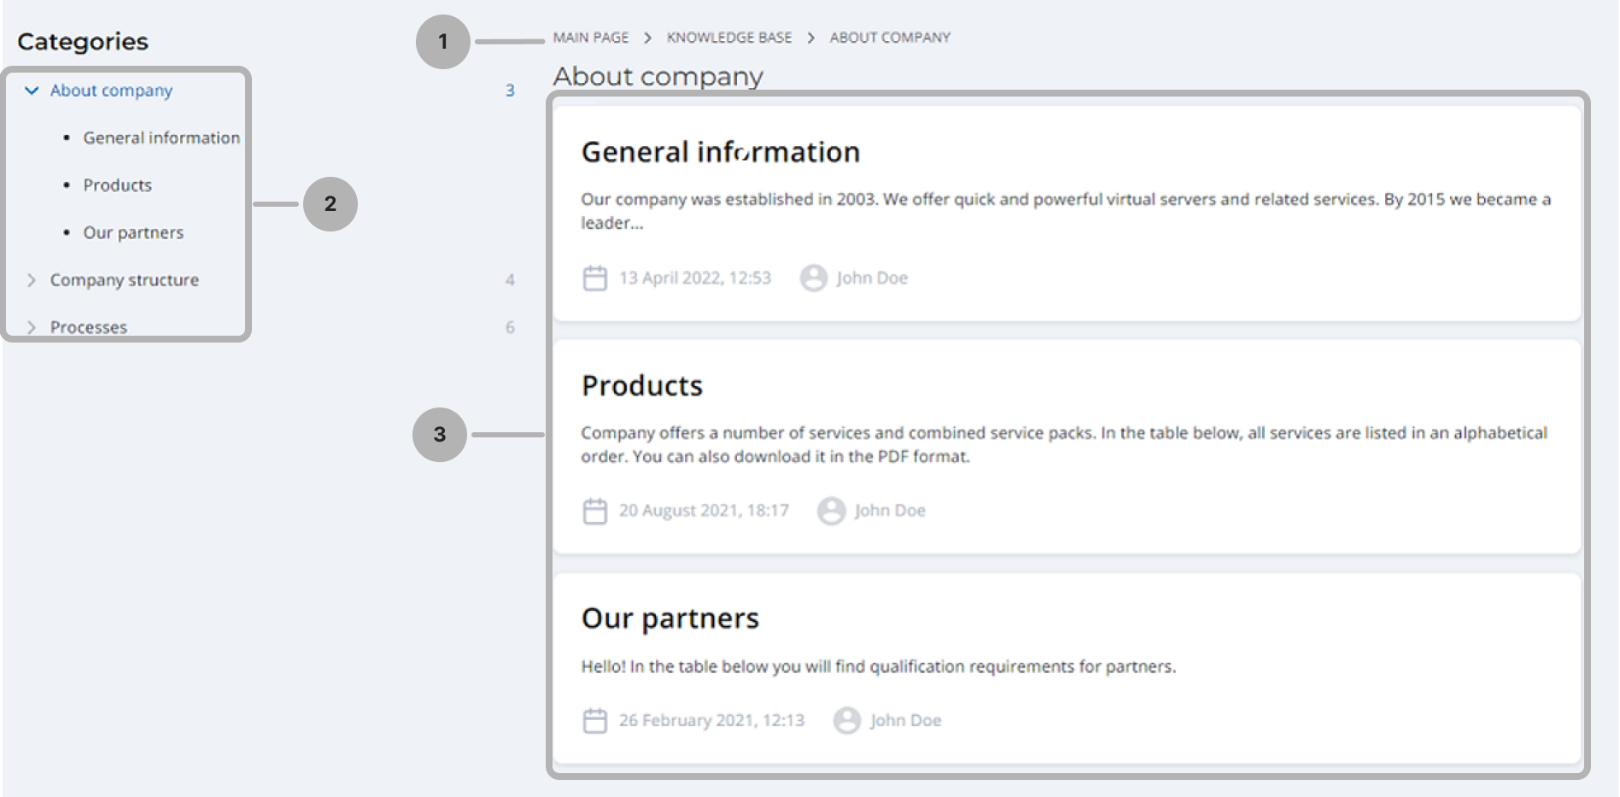Viewport: 1620px width, 797px height.
Task: Click user avatar icon on Our partners card
Action: pos(846,721)
